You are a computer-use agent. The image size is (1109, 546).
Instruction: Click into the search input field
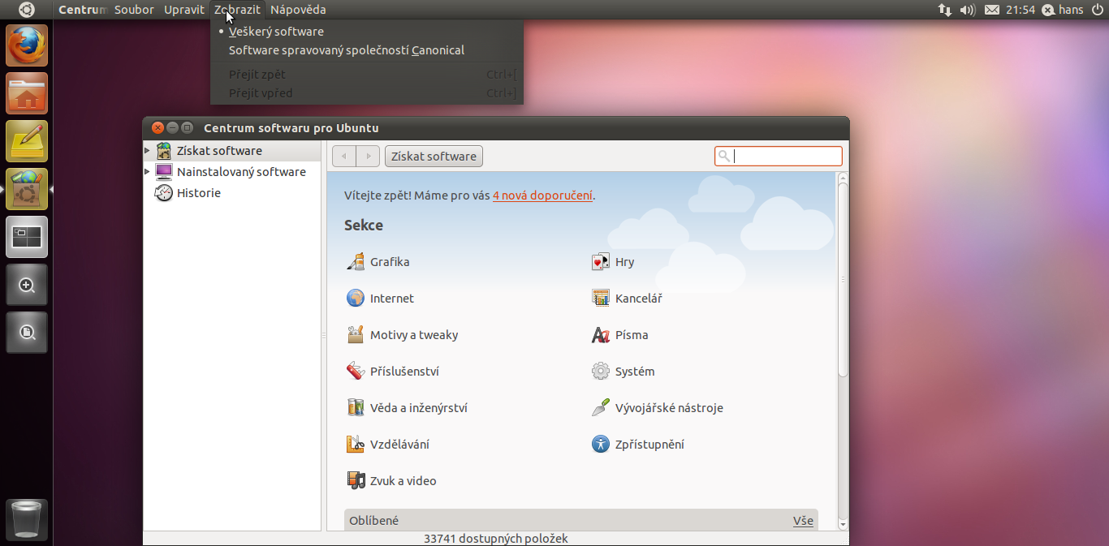(779, 157)
